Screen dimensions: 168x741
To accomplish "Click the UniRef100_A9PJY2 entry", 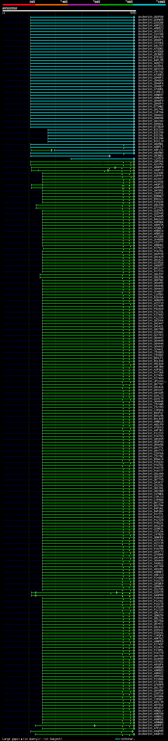I will pyautogui.click(x=150, y=150).
